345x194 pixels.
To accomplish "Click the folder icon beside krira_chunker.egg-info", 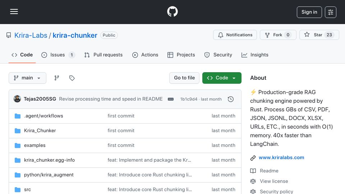I will pos(18,160).
